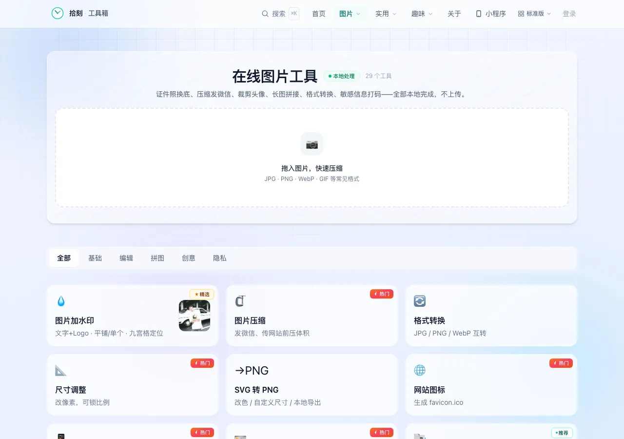Click the 图片压缩 card icon
This screenshot has width=624, height=439.
[240, 301]
